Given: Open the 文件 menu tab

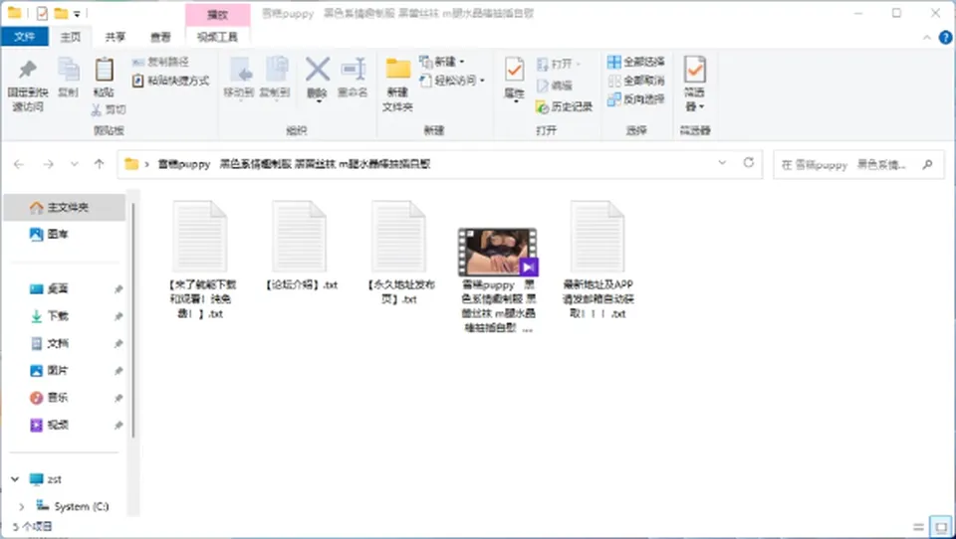Looking at the screenshot, I should (24, 37).
